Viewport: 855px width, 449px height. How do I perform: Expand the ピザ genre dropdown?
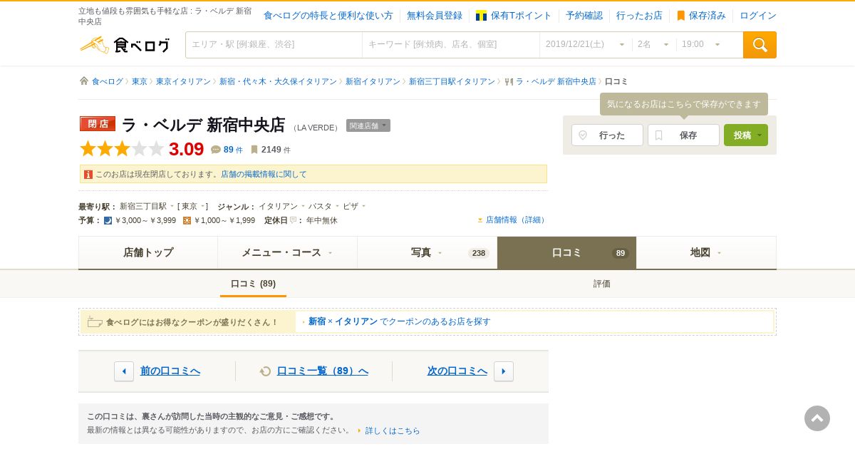[x=363, y=206]
